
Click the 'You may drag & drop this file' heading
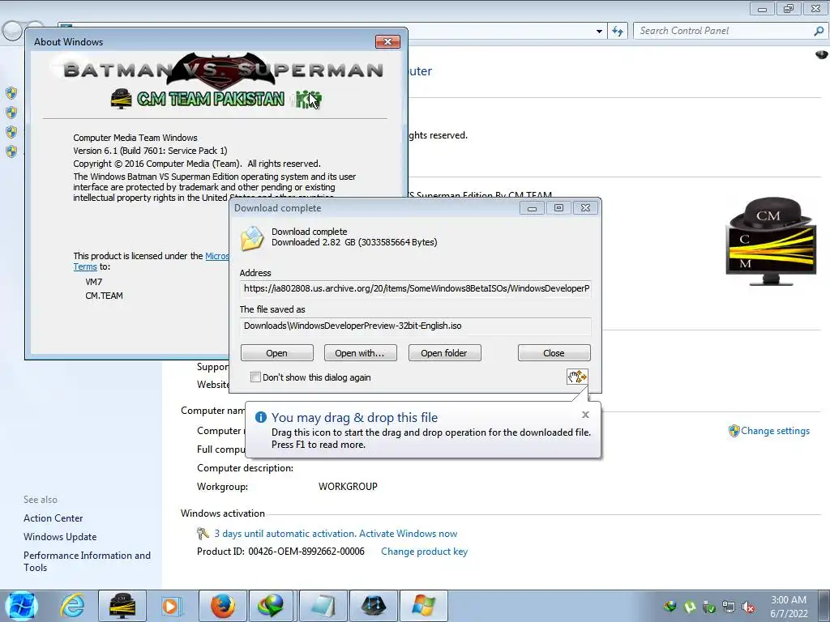coord(355,417)
